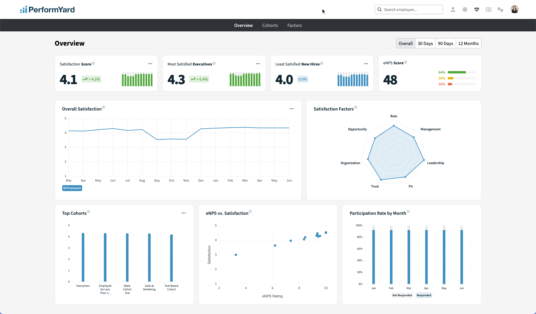Click the PerformYard logo
This screenshot has width=536, height=314.
pos(47,9)
